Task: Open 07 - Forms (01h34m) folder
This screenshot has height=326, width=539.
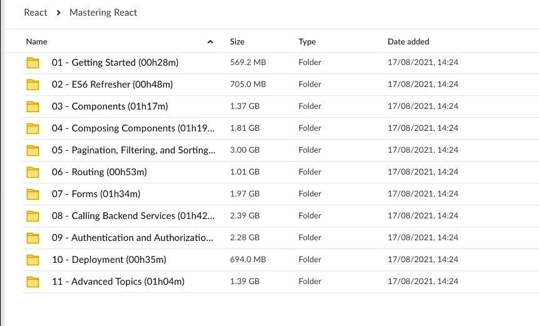Action: pos(96,194)
